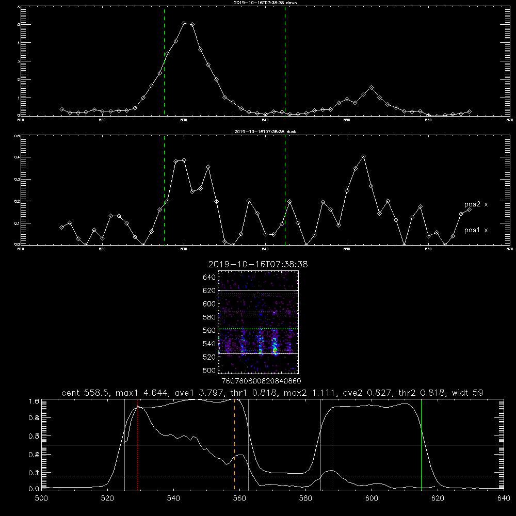Click the '600' y-axis label beside spectral image
This screenshot has height=516, width=516.
209,304
